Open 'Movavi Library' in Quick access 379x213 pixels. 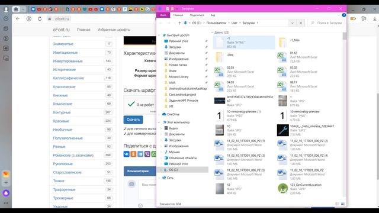(179, 77)
